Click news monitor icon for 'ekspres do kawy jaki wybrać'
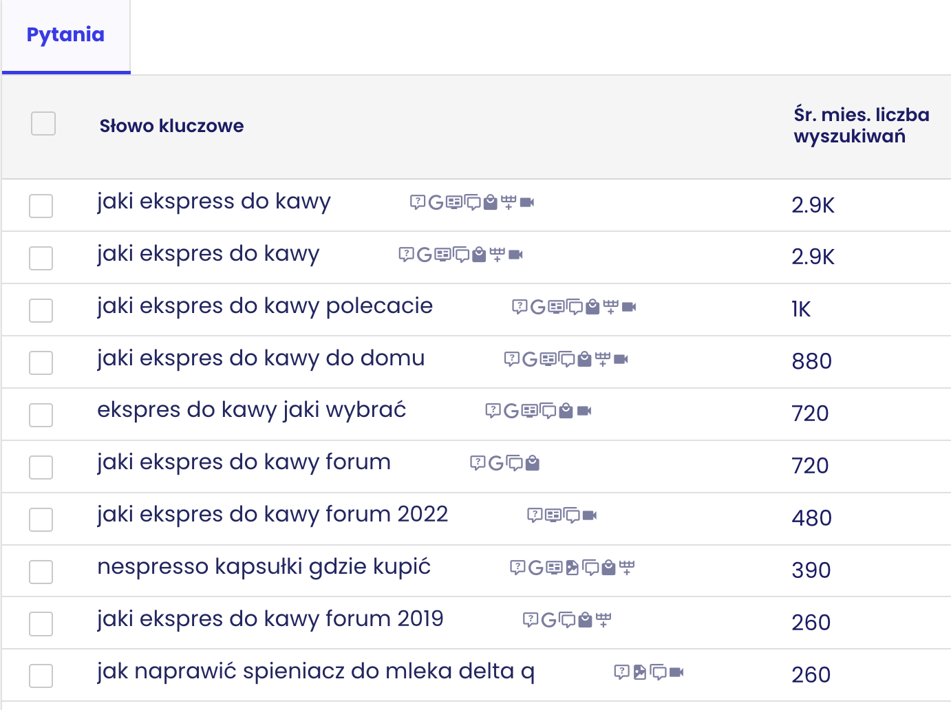This screenshot has height=710, width=951. coord(529,411)
